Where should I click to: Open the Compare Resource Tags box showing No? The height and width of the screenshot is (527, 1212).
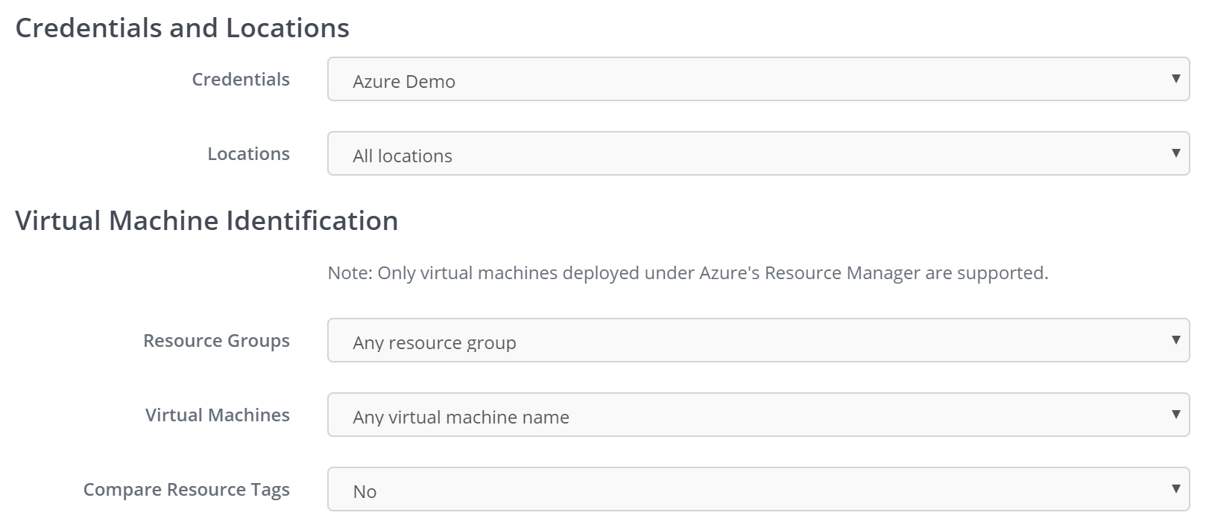757,489
